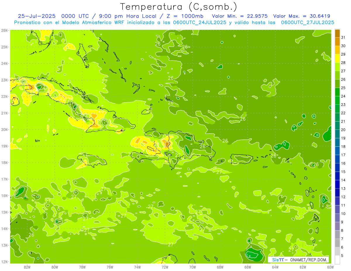Click yellow legend swatch between 28 and 29

(338, 58)
